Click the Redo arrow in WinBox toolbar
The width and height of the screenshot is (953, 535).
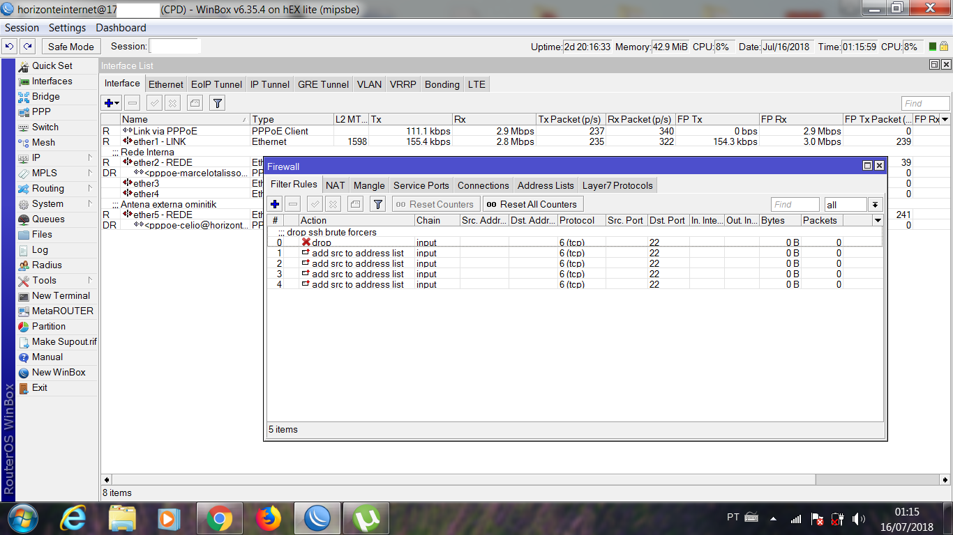[x=27, y=47]
